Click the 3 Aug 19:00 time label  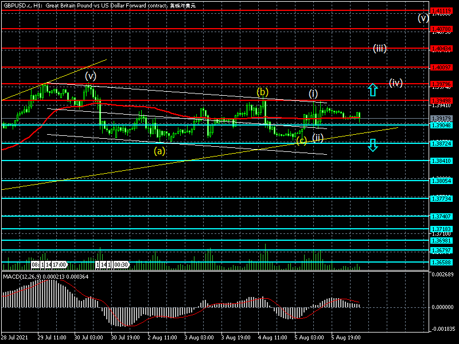click(x=236, y=338)
